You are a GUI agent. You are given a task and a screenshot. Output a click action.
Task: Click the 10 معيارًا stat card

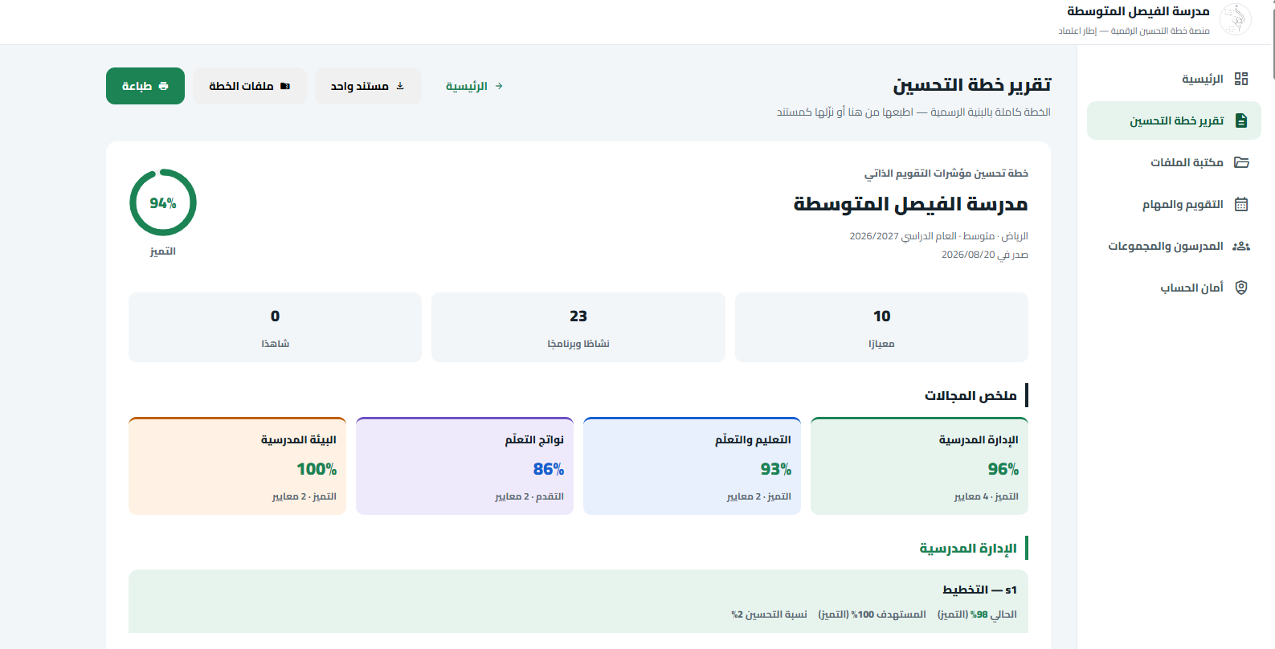[881, 327]
